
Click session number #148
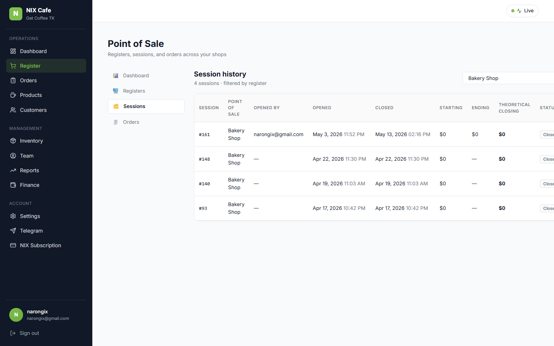(x=204, y=159)
